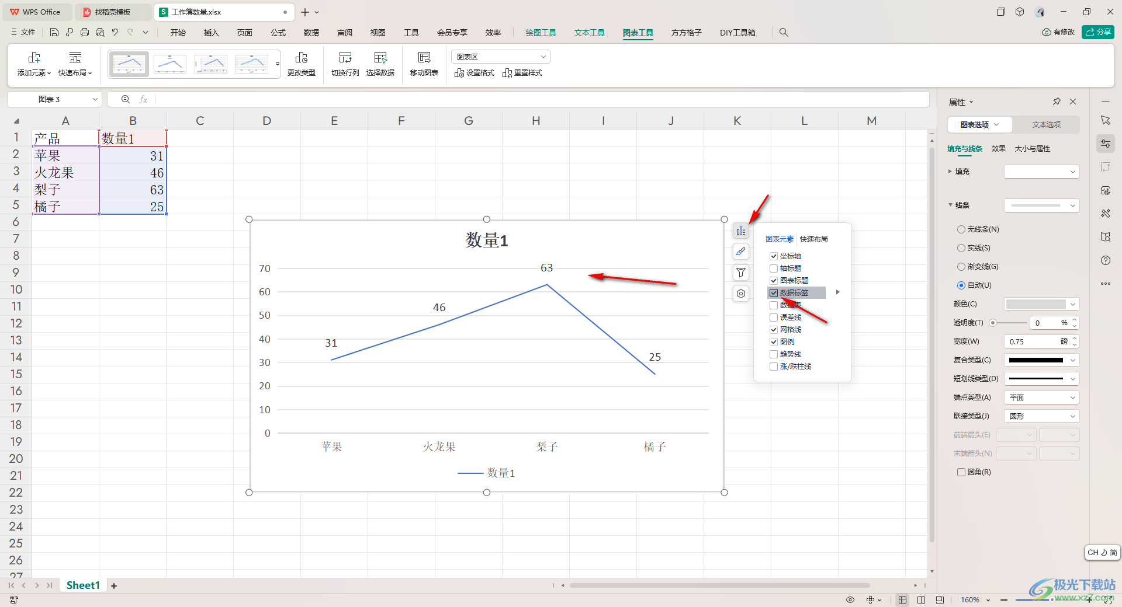Click the chart settings hexagon icon
The width and height of the screenshot is (1122, 607).
tap(741, 294)
